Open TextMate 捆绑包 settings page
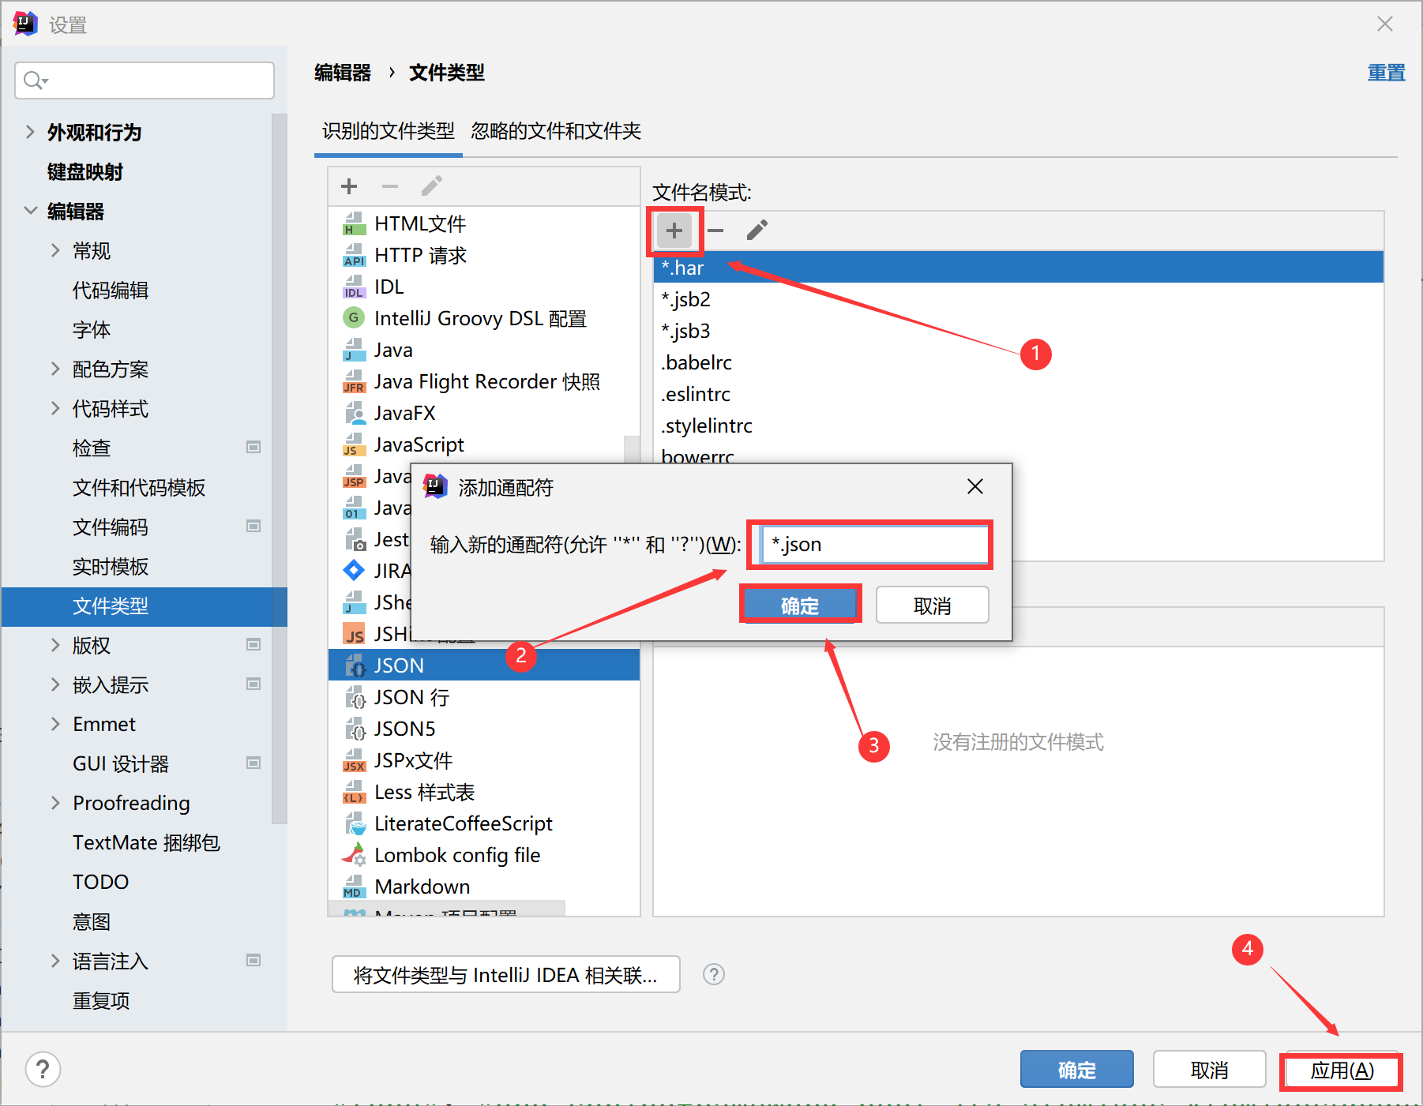Viewport: 1423px width, 1106px height. click(146, 843)
